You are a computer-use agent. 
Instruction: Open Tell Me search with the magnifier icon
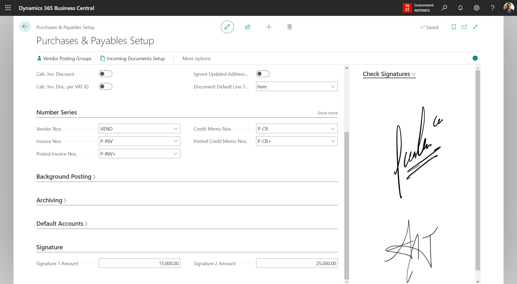coord(444,8)
